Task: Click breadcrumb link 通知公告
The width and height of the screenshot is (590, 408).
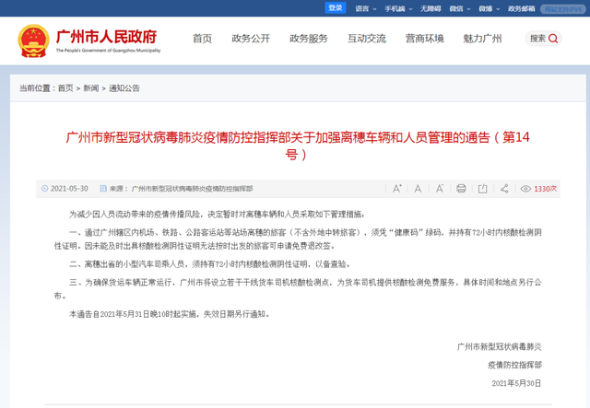Action: pyautogui.click(x=124, y=88)
